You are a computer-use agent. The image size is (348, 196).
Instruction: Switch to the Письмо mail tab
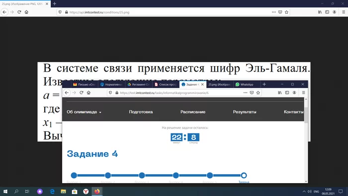[x=85, y=85]
